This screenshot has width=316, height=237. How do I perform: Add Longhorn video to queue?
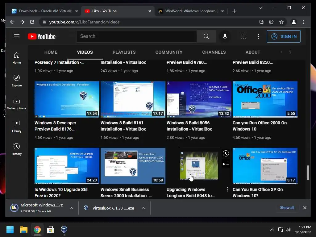226,163
